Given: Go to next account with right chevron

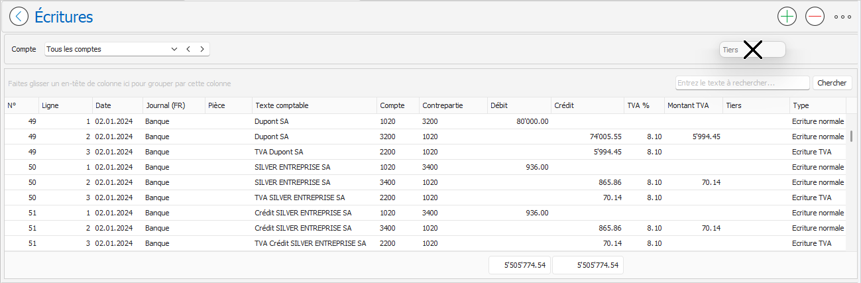Looking at the screenshot, I should click(201, 49).
